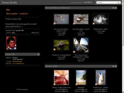Collapse the Contact Info panel

[38, 54]
